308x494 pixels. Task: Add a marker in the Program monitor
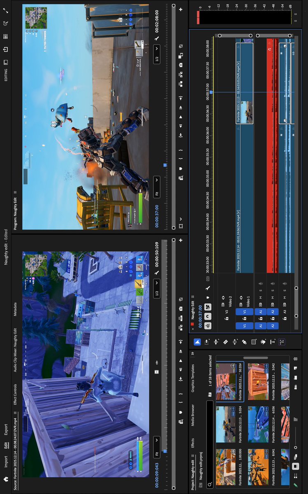181,169
